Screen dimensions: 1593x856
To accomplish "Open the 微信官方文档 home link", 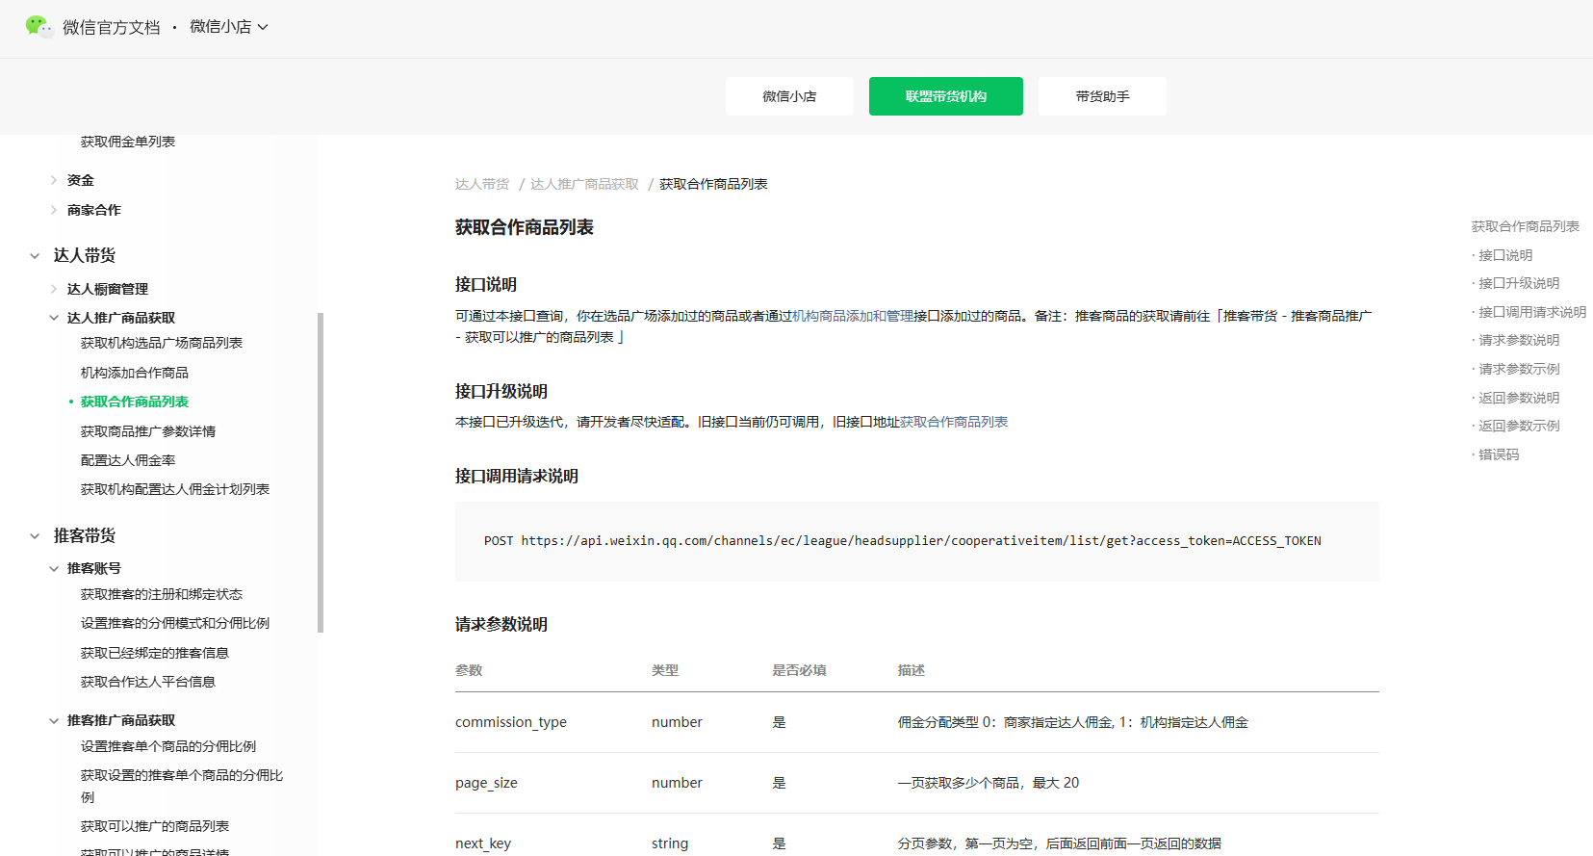I will [111, 27].
